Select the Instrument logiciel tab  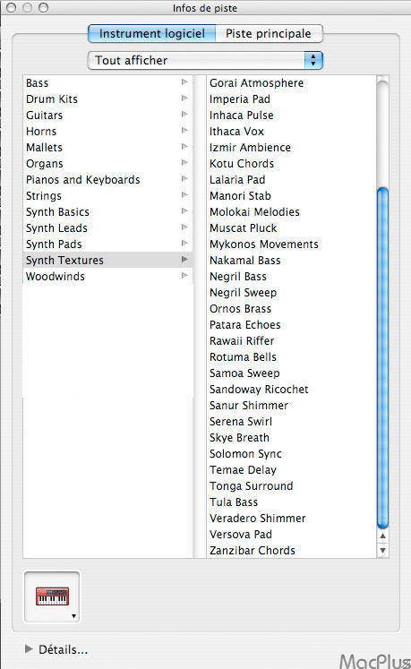pos(152,33)
